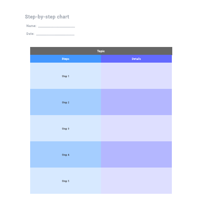Click the Name input line
Viewport: 202px width, 202px height.
pyautogui.click(x=56, y=27)
